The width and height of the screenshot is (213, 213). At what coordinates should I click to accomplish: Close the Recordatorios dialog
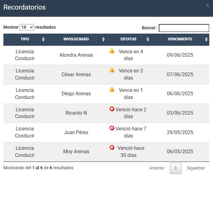point(207,5)
